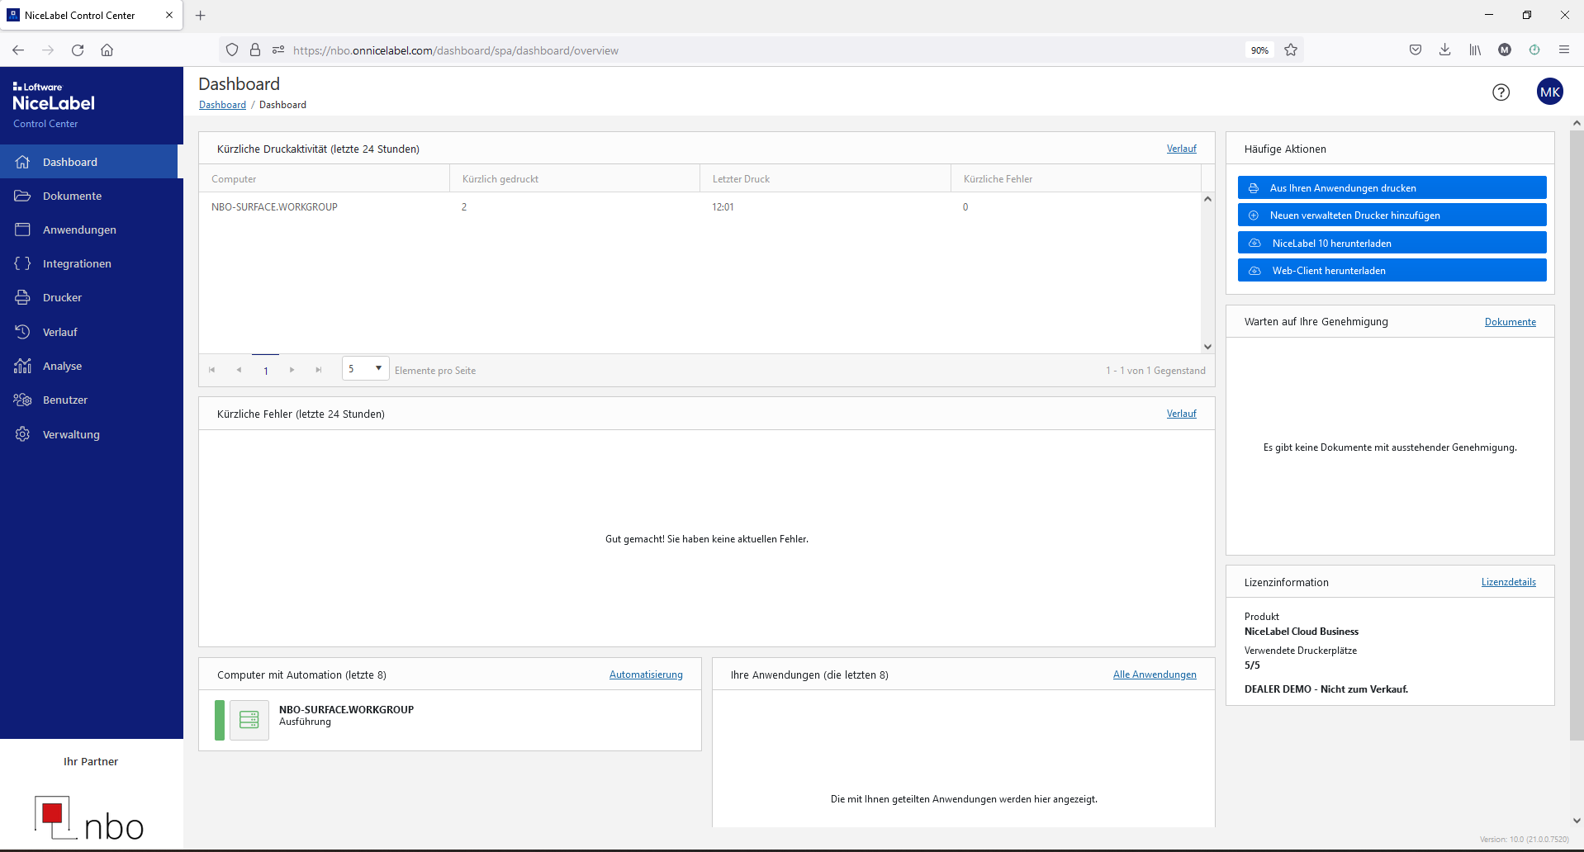Sort by Kürzliche Fehler column header

coord(1076,178)
